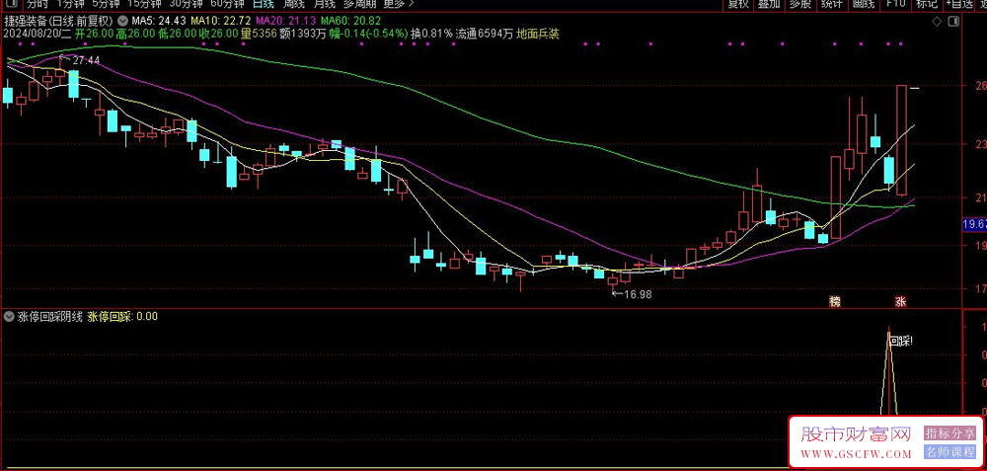Click the 涨停回踩: 0.00 value
Image resolution: width=987 pixels, height=471 pixels.
pyautogui.click(x=122, y=317)
